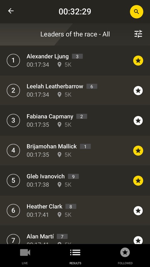Click bib number 8 badge next to Heather Clark
This screenshot has width=150, height=267.
(71, 206)
